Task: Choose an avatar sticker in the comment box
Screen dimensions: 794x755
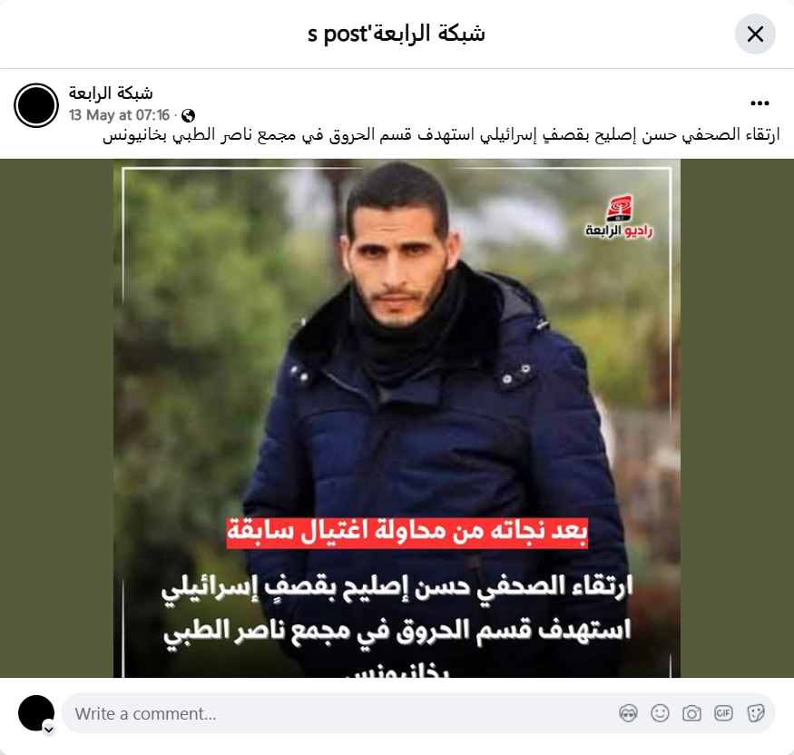Action: coord(628,713)
